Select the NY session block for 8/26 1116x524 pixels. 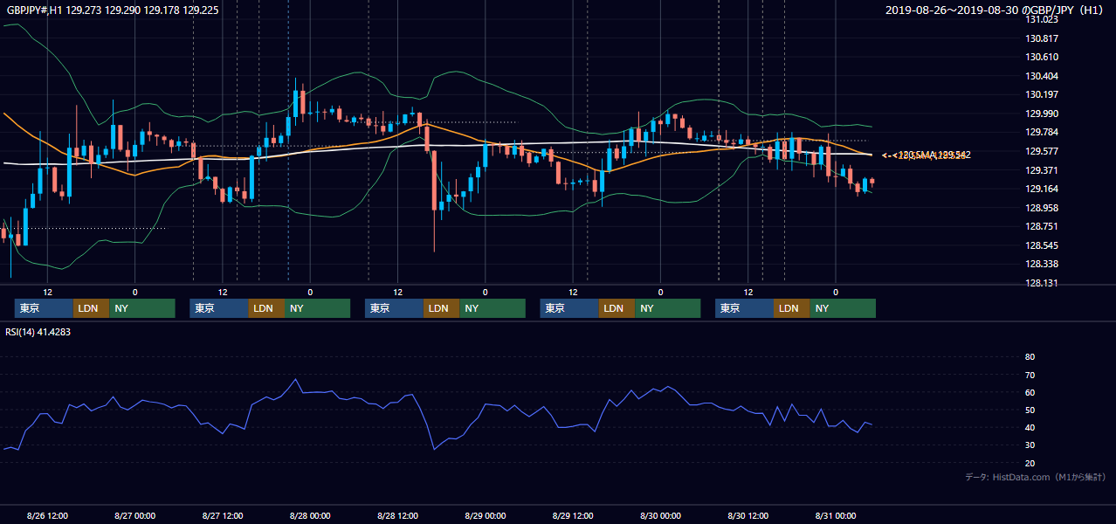(x=141, y=308)
